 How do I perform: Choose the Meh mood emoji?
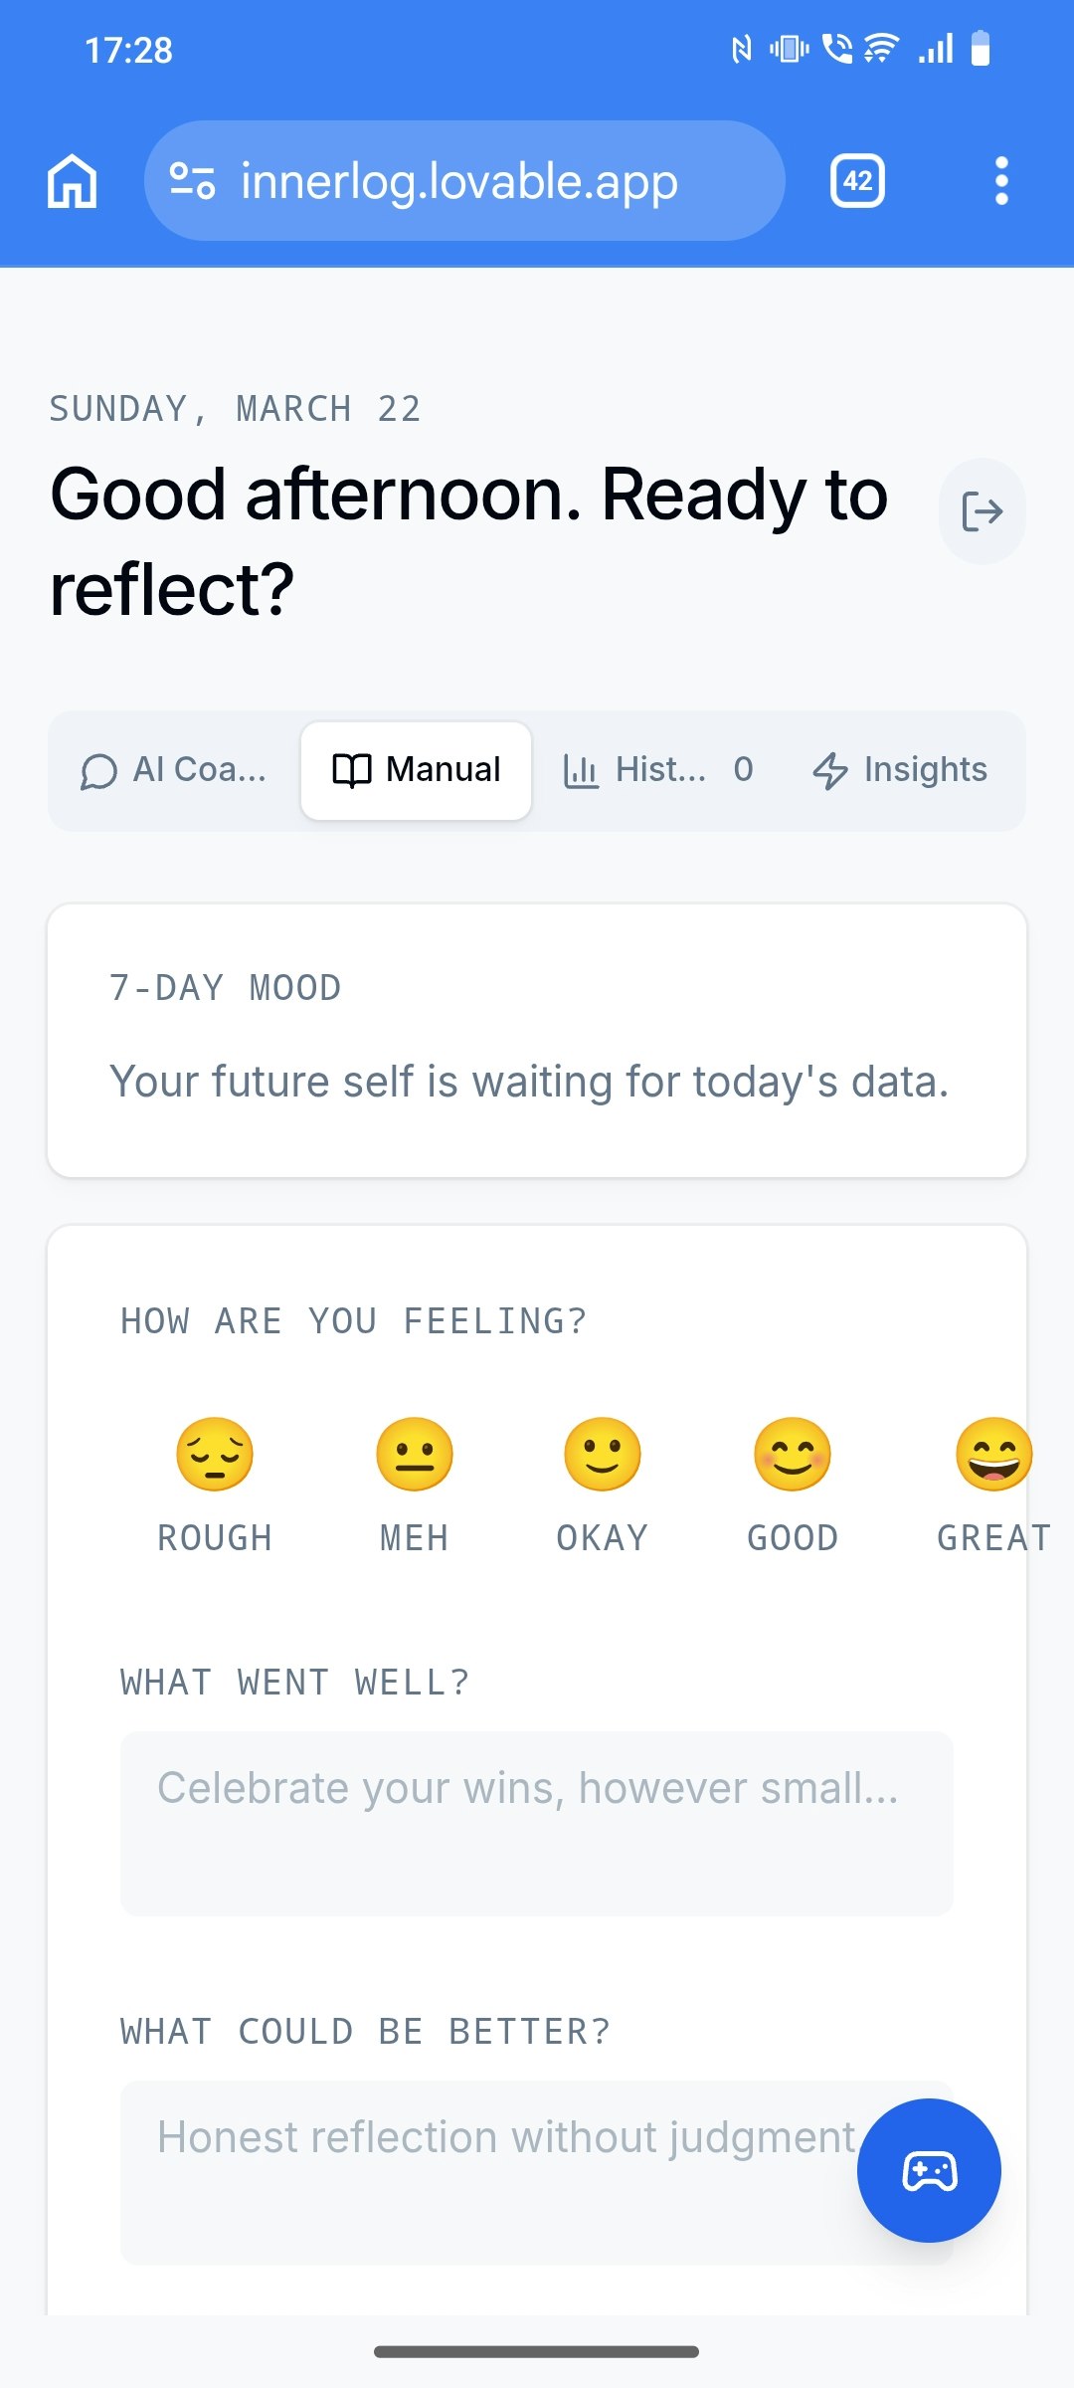[x=415, y=1455]
